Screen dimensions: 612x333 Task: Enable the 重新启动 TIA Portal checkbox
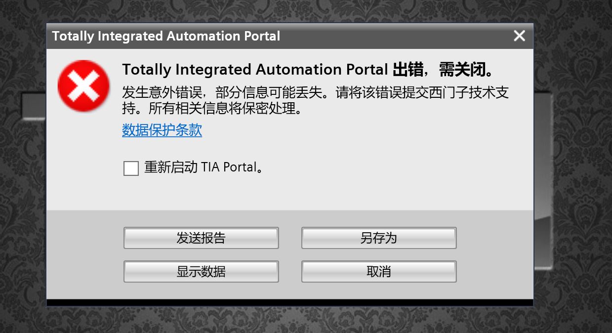(x=131, y=168)
